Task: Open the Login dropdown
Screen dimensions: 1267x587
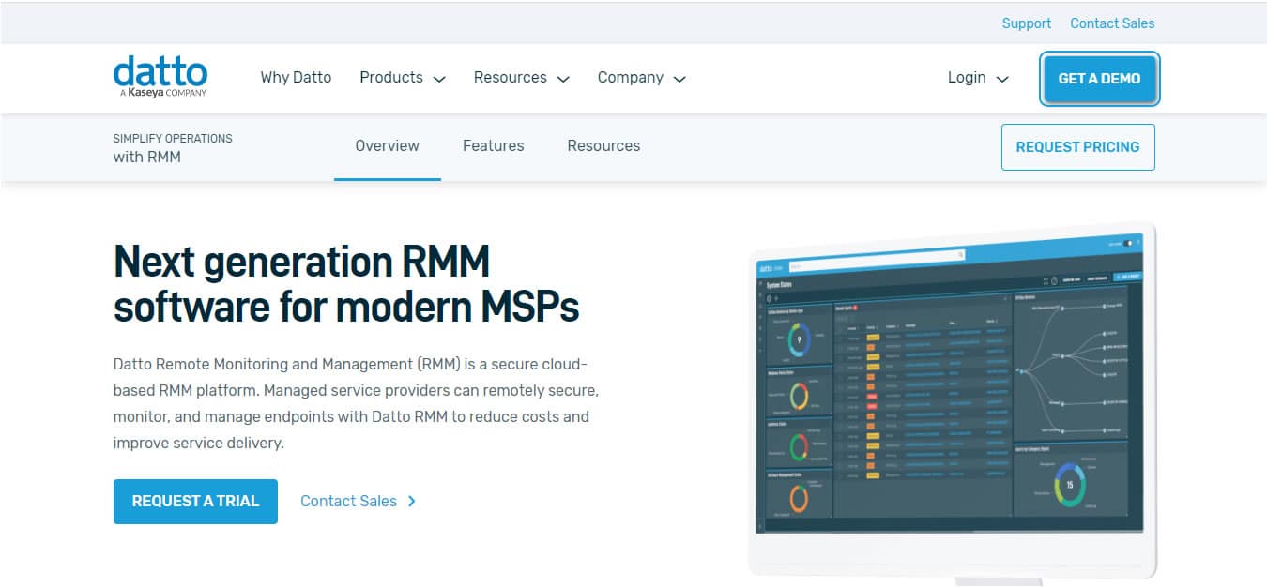Action: [x=977, y=79]
